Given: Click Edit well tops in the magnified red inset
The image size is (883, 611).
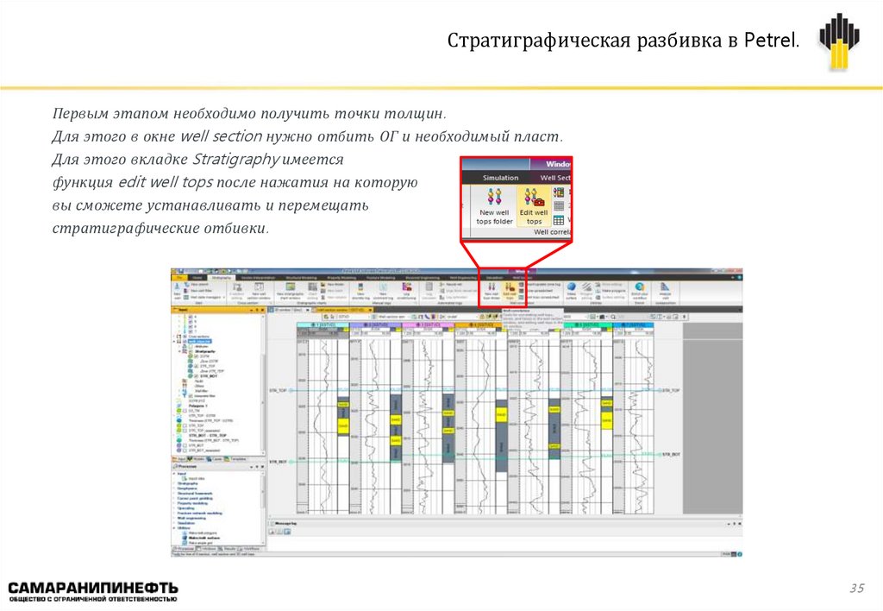Looking at the screenshot, I should point(533,207).
